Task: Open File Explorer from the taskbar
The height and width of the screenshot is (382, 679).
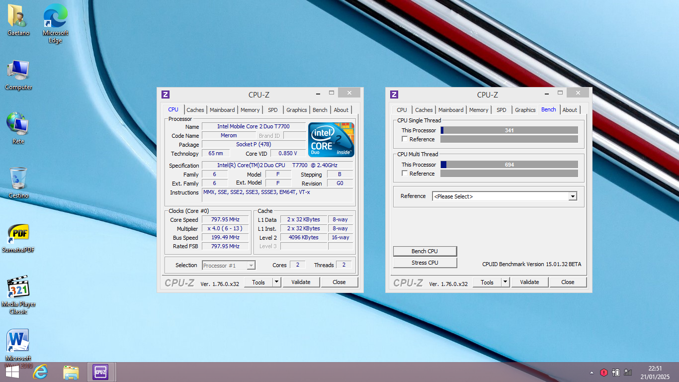Action: [71, 372]
